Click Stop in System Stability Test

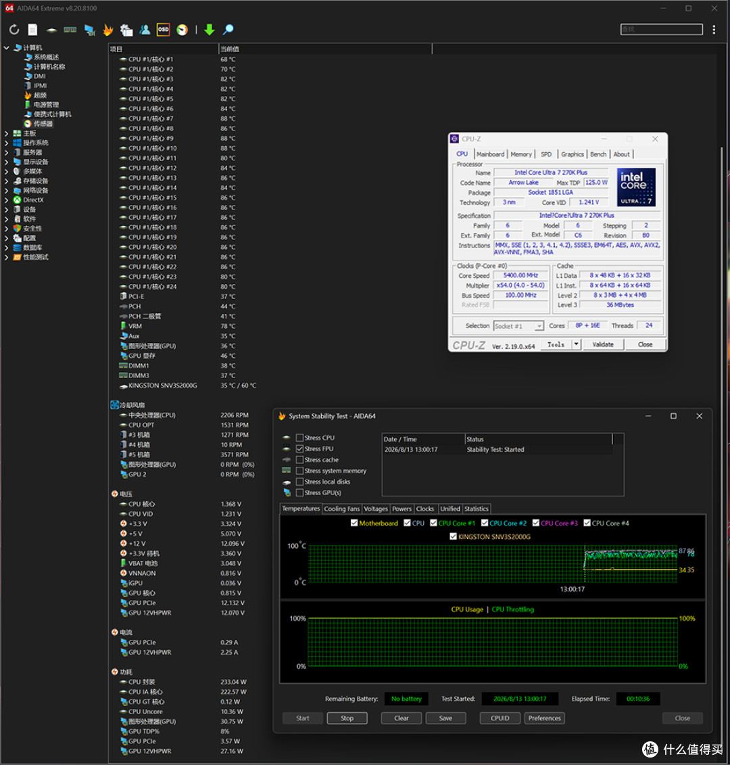coord(347,718)
